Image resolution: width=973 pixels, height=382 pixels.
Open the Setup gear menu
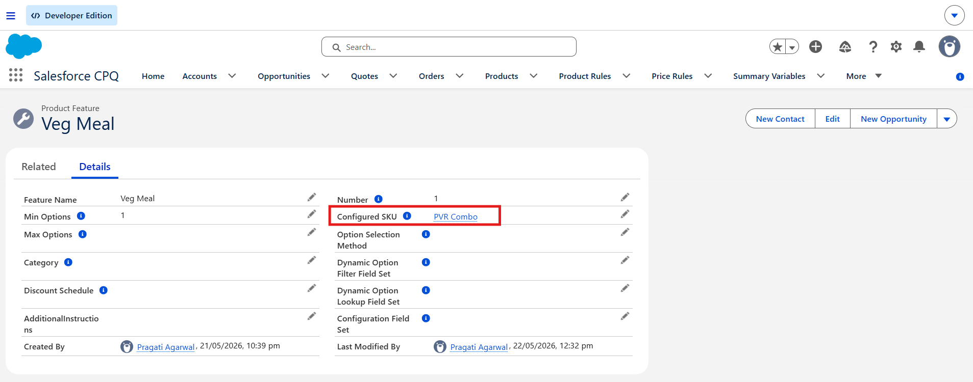(896, 47)
